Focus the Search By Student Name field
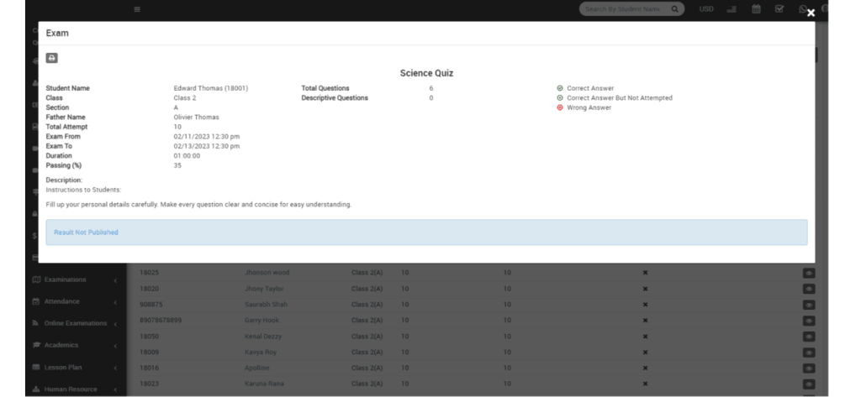 tap(624, 9)
